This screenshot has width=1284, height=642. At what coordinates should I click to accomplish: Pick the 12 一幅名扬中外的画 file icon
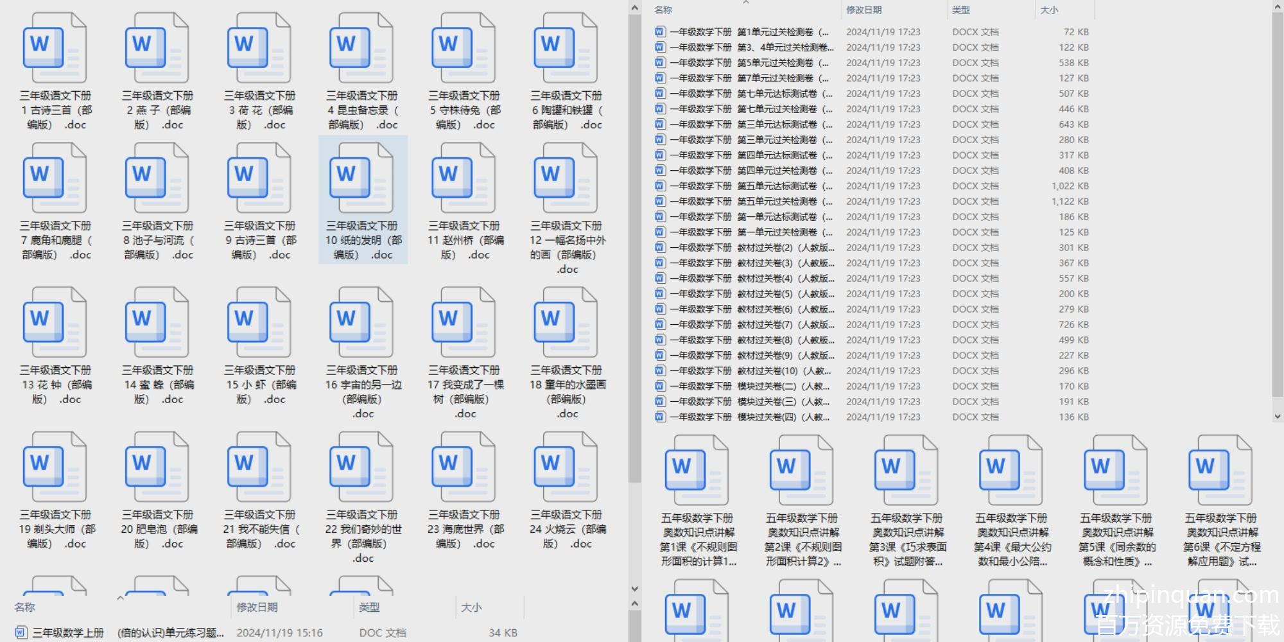566,178
